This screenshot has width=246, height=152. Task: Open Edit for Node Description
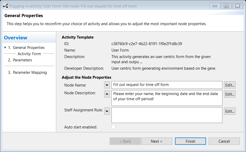click(230, 94)
